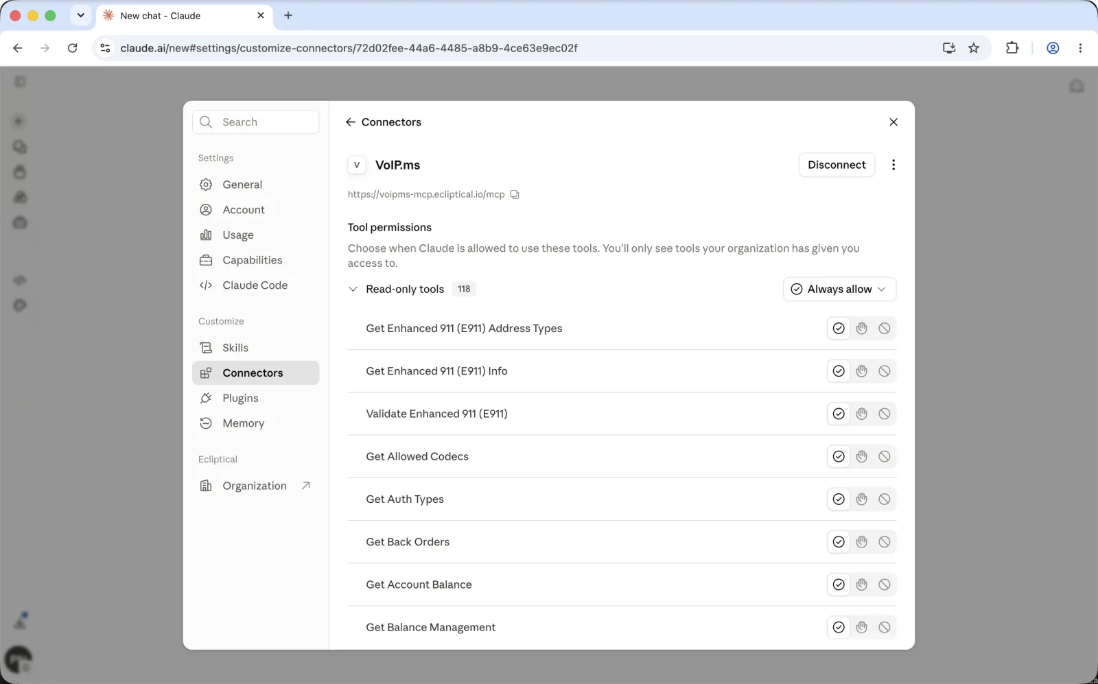
Task: Open the VoIP.ms three-dot options menu
Action: (x=893, y=165)
